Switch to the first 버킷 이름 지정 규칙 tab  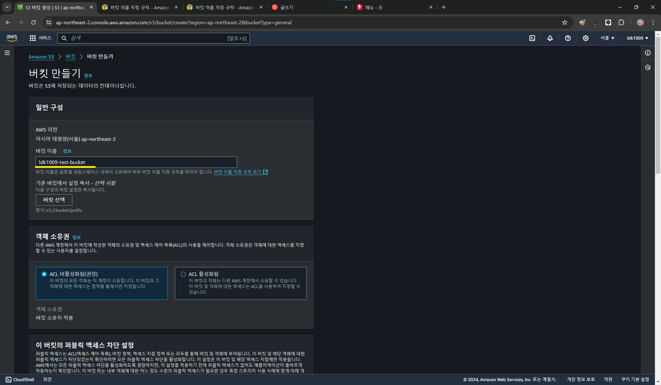139,7
